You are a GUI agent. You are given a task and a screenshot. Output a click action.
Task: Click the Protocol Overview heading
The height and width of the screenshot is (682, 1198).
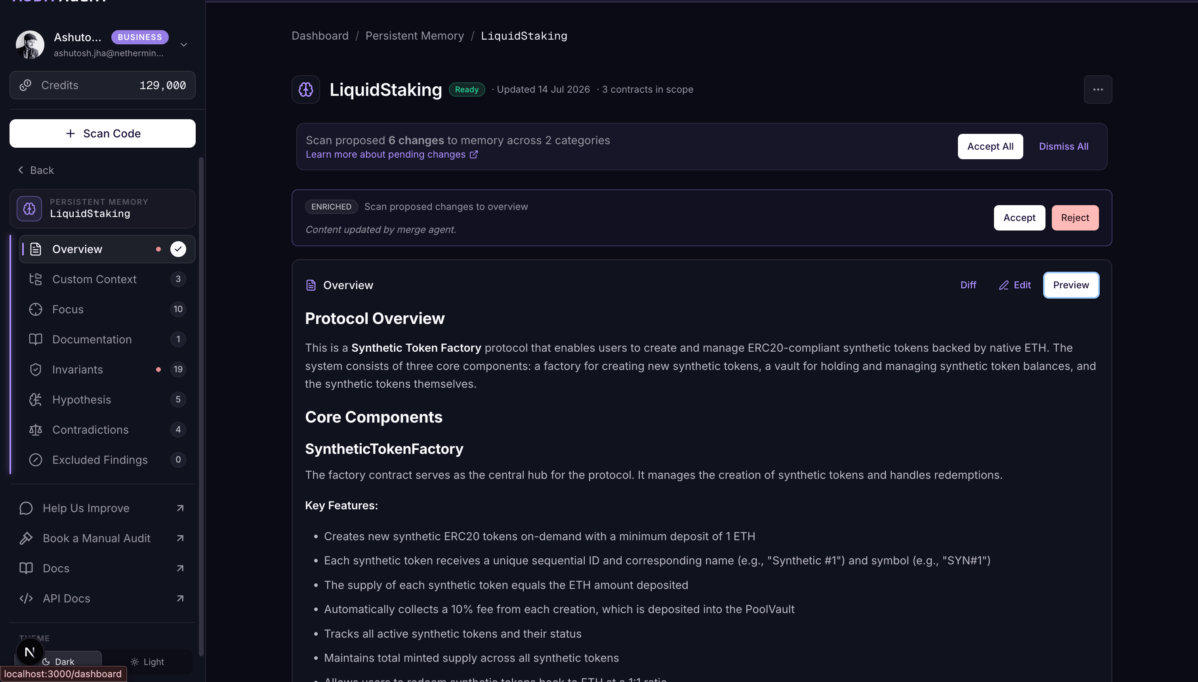pyautogui.click(x=375, y=318)
